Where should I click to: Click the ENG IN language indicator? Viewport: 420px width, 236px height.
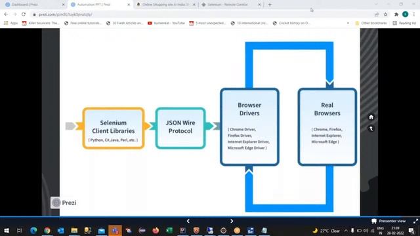[381, 231]
